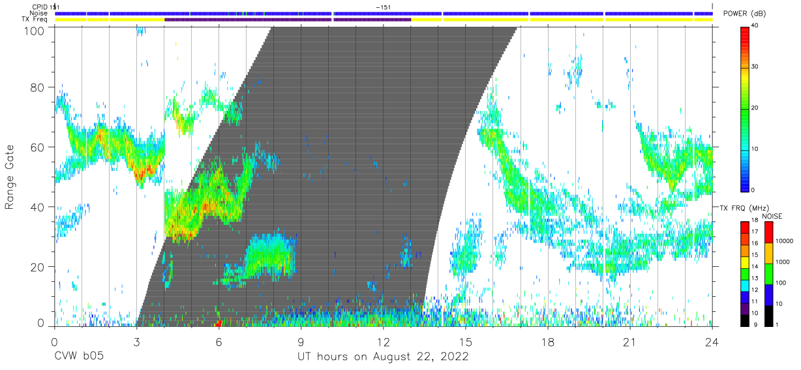This screenshot has height=370, width=801.
Task: Select the 'NOISE' legend title
Action: (x=772, y=216)
